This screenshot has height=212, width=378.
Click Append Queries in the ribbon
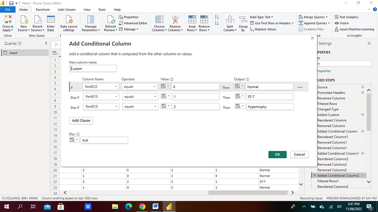(x=314, y=23)
